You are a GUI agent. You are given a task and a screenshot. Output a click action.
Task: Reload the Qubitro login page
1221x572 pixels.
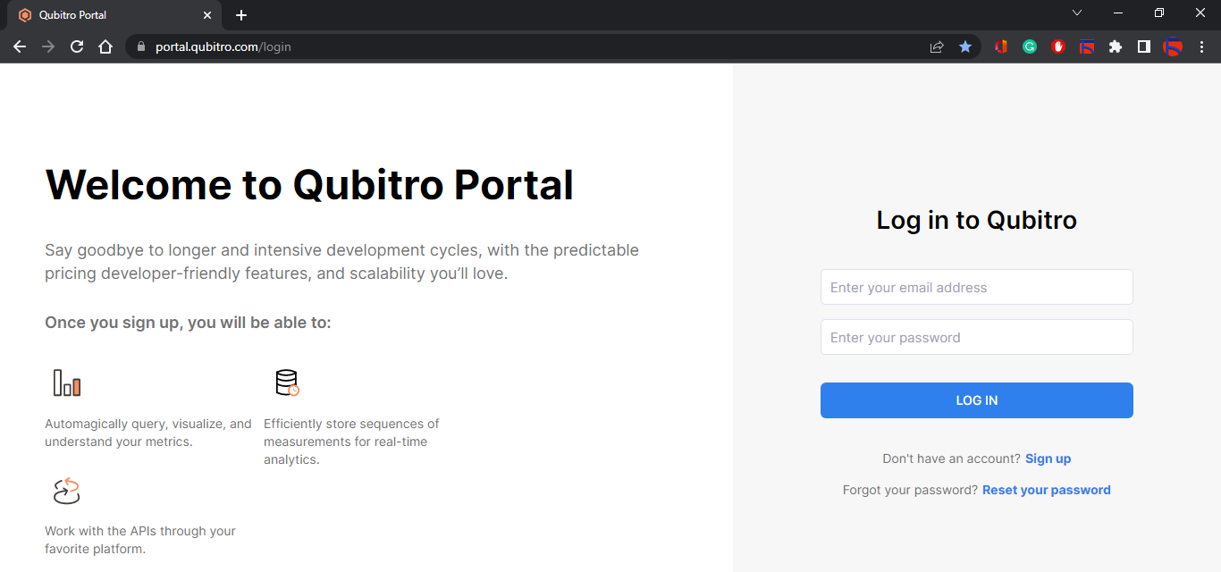[x=76, y=46]
